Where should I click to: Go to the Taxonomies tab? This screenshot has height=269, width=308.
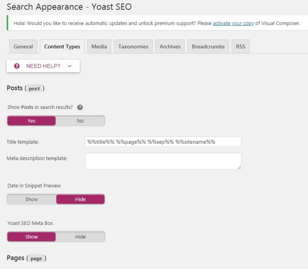[133, 46]
